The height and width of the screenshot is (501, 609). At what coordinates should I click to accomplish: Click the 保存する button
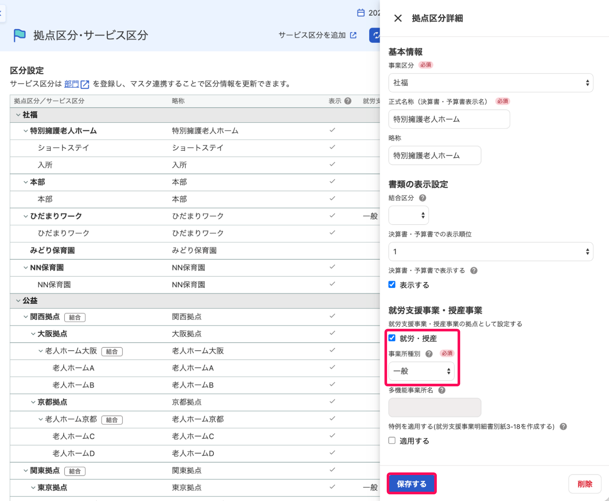coord(412,484)
